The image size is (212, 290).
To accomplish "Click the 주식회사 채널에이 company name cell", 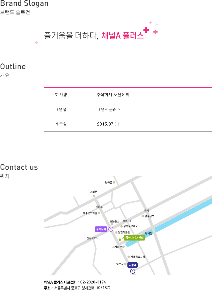I will click(x=113, y=95).
